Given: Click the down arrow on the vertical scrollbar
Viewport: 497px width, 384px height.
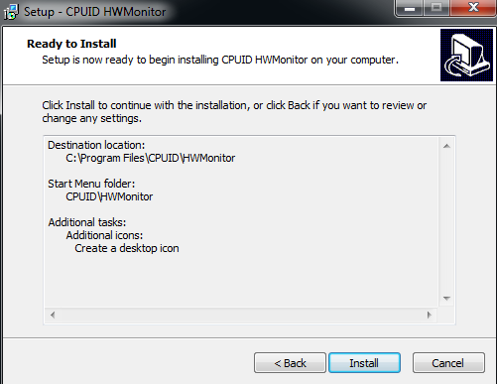Looking at the screenshot, I should click(446, 299).
